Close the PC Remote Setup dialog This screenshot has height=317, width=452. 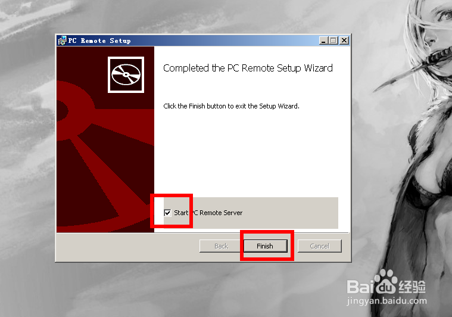[x=344, y=41]
